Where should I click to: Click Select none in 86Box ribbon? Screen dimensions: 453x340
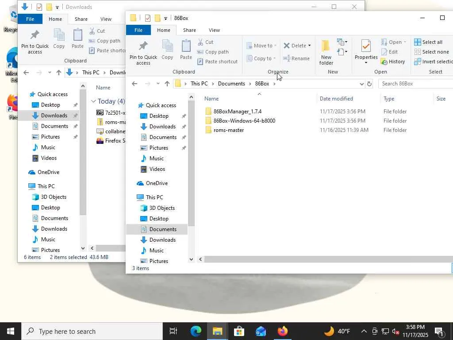coord(432,52)
